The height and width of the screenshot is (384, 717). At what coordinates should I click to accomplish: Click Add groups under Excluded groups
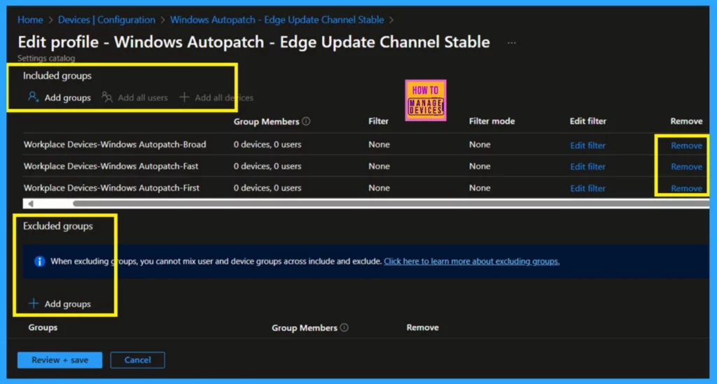(67, 304)
